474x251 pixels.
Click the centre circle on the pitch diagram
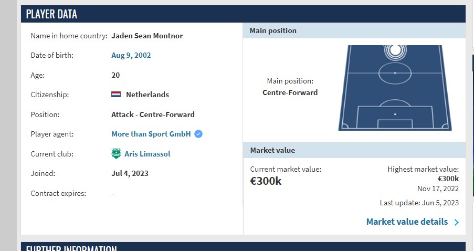coord(395,73)
